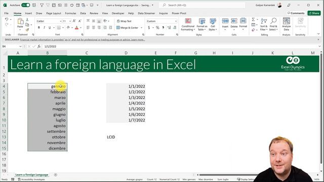Click the Clear eraser icon
Viewport: 324px width, 182px height.
[253, 30]
